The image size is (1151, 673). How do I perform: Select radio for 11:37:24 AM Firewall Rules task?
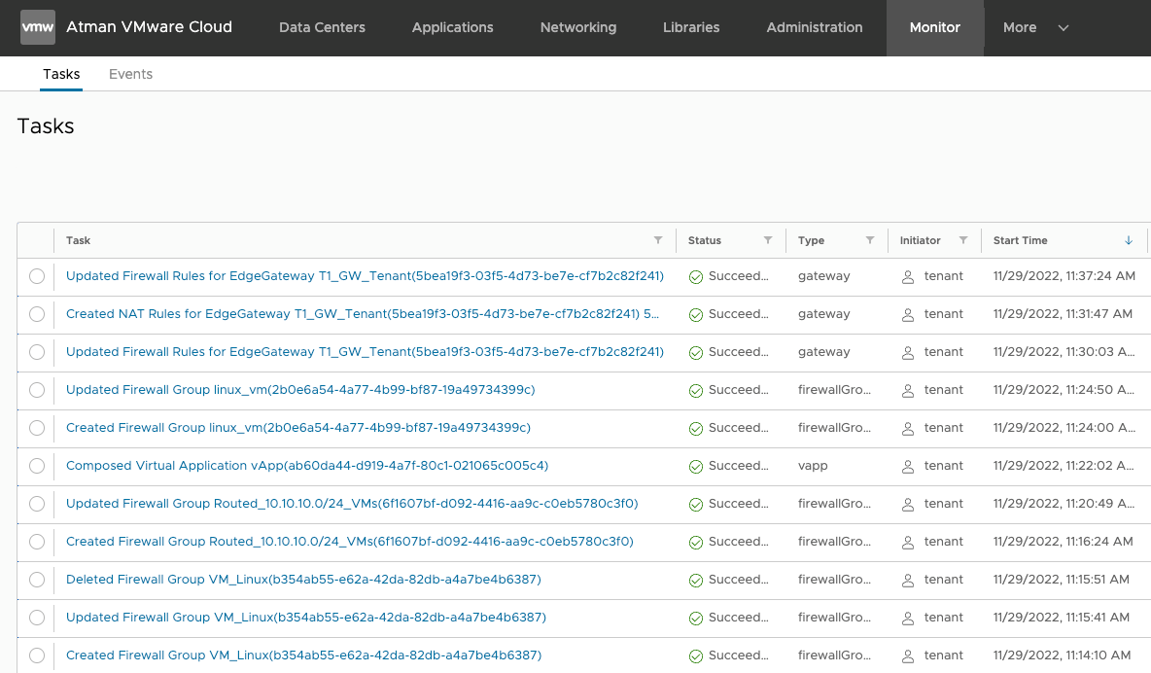[37, 276]
